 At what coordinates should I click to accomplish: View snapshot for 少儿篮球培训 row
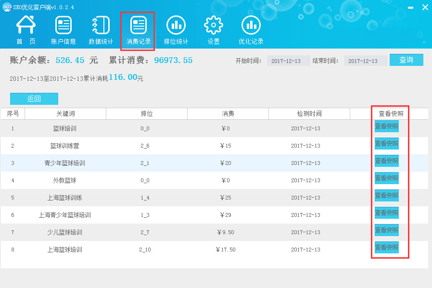[387, 230]
